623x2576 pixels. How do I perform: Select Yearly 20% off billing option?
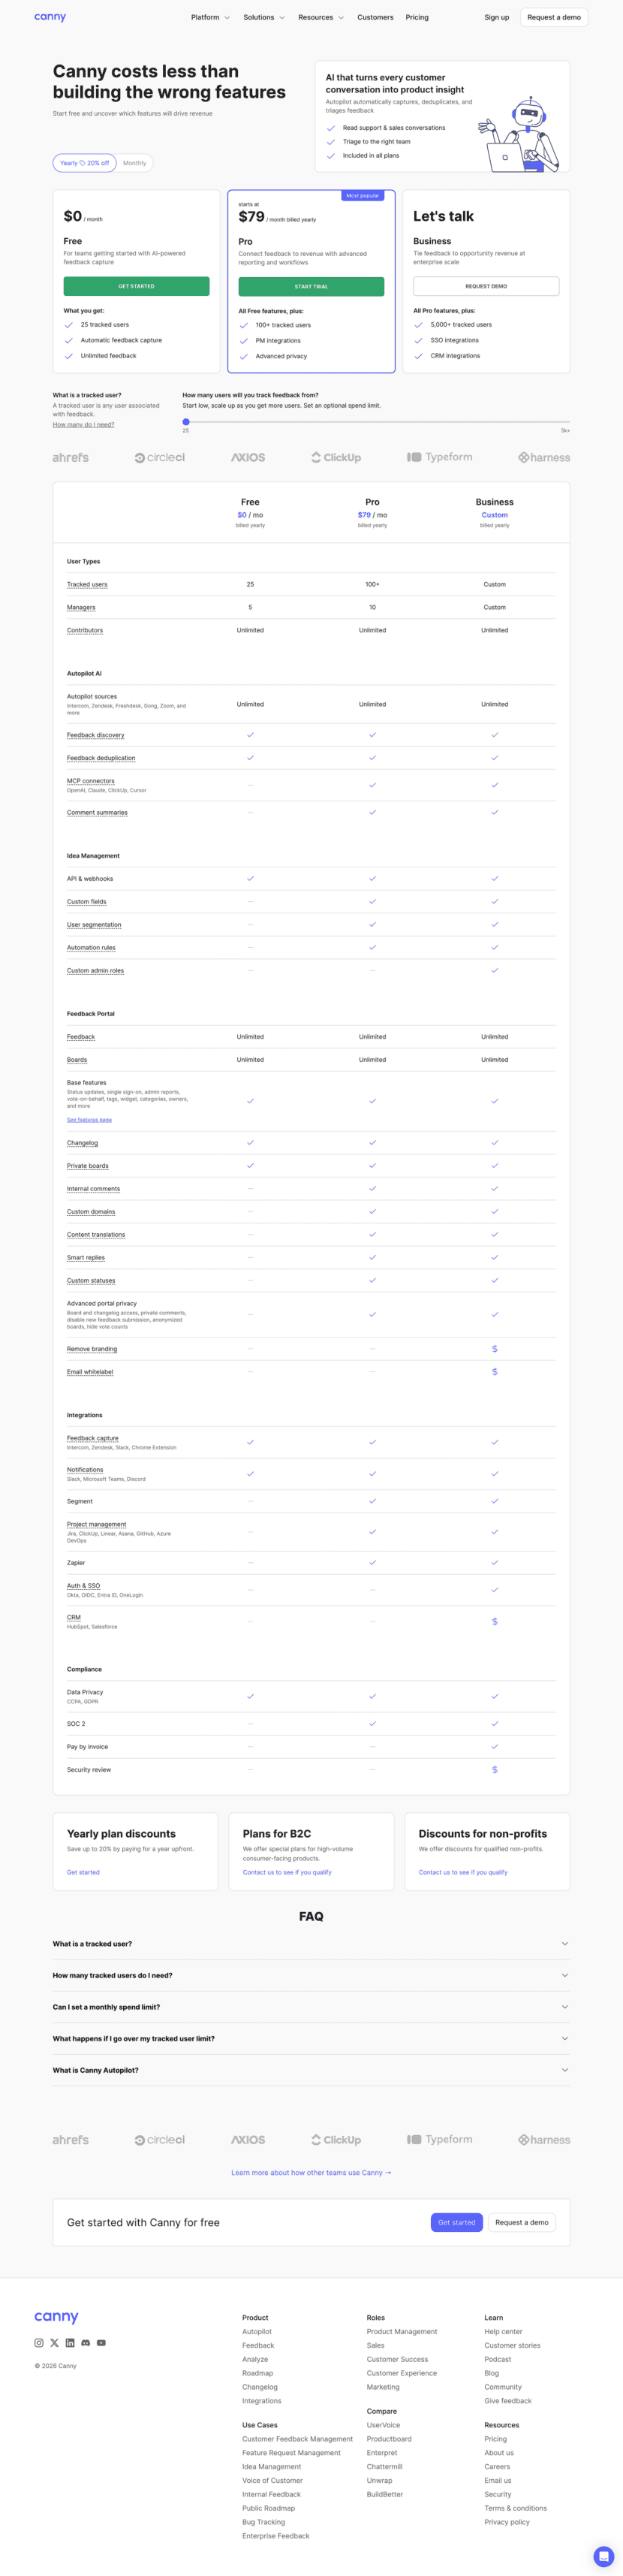click(85, 163)
